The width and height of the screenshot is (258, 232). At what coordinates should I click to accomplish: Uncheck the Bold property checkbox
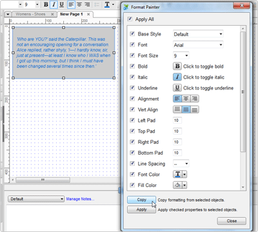coord(132,66)
